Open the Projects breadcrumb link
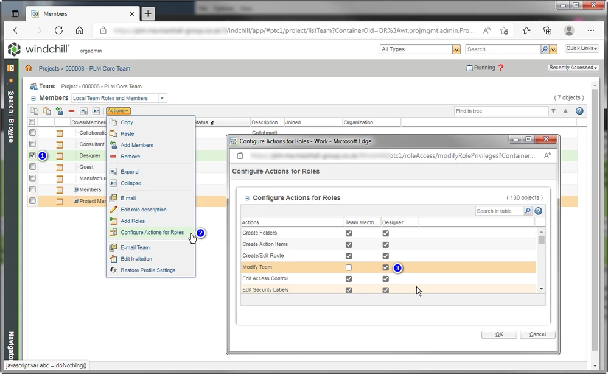The width and height of the screenshot is (608, 374). (x=49, y=68)
